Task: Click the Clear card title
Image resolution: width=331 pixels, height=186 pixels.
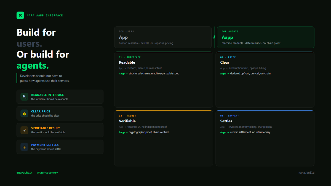Action: click(225, 63)
